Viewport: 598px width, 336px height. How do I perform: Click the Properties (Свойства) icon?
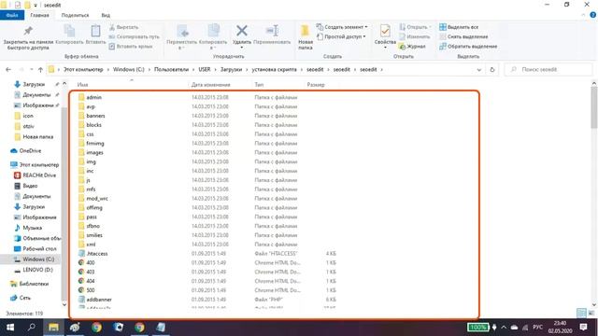385,31
